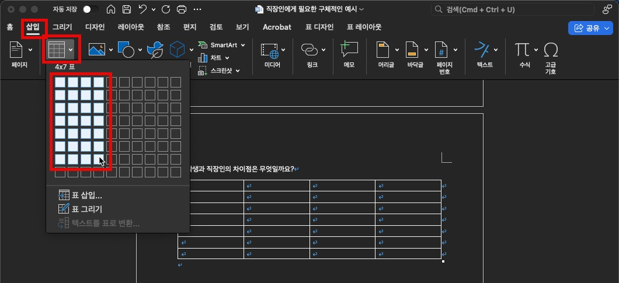
Task: Switch to the 그리기 tab
Action: tap(62, 27)
